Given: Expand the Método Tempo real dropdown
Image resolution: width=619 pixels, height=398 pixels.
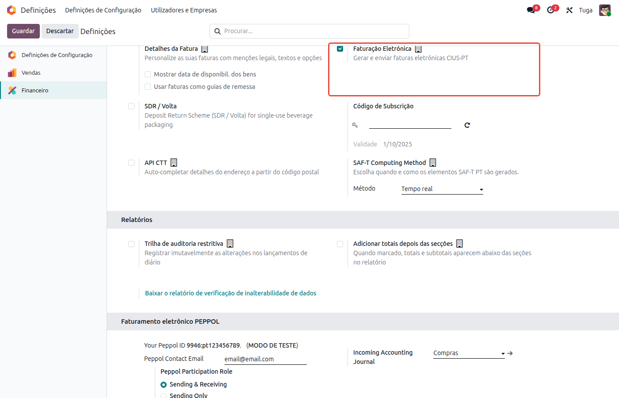Looking at the screenshot, I should pyautogui.click(x=442, y=189).
